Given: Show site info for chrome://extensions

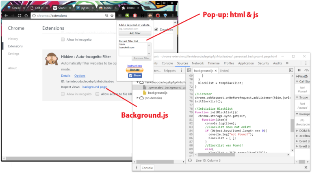Looking at the screenshot, I should pos(34,15).
